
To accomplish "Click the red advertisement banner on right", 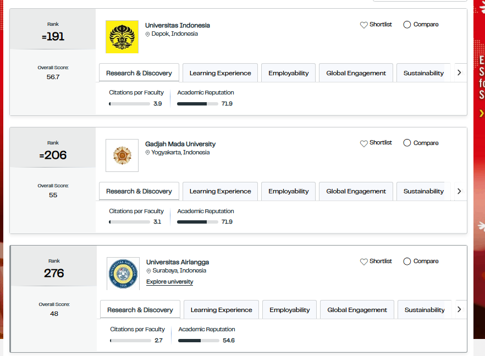I will coord(479,169).
